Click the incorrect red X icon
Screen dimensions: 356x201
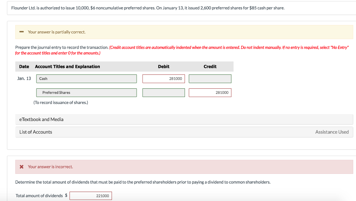pyautogui.click(x=21, y=167)
